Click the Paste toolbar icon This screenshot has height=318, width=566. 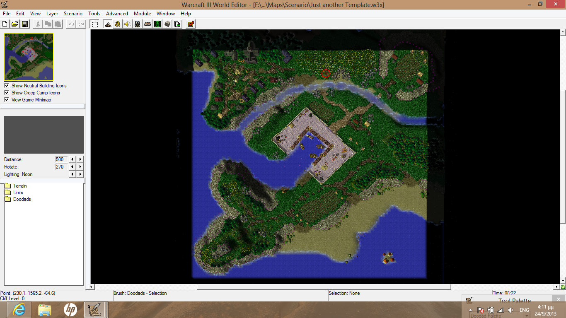(58, 24)
